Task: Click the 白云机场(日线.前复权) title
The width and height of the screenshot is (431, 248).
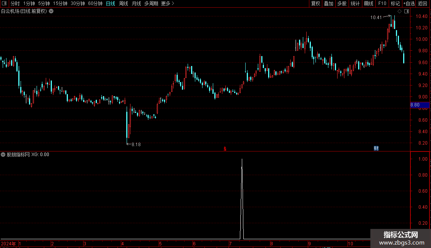Action: pyautogui.click(x=24, y=11)
